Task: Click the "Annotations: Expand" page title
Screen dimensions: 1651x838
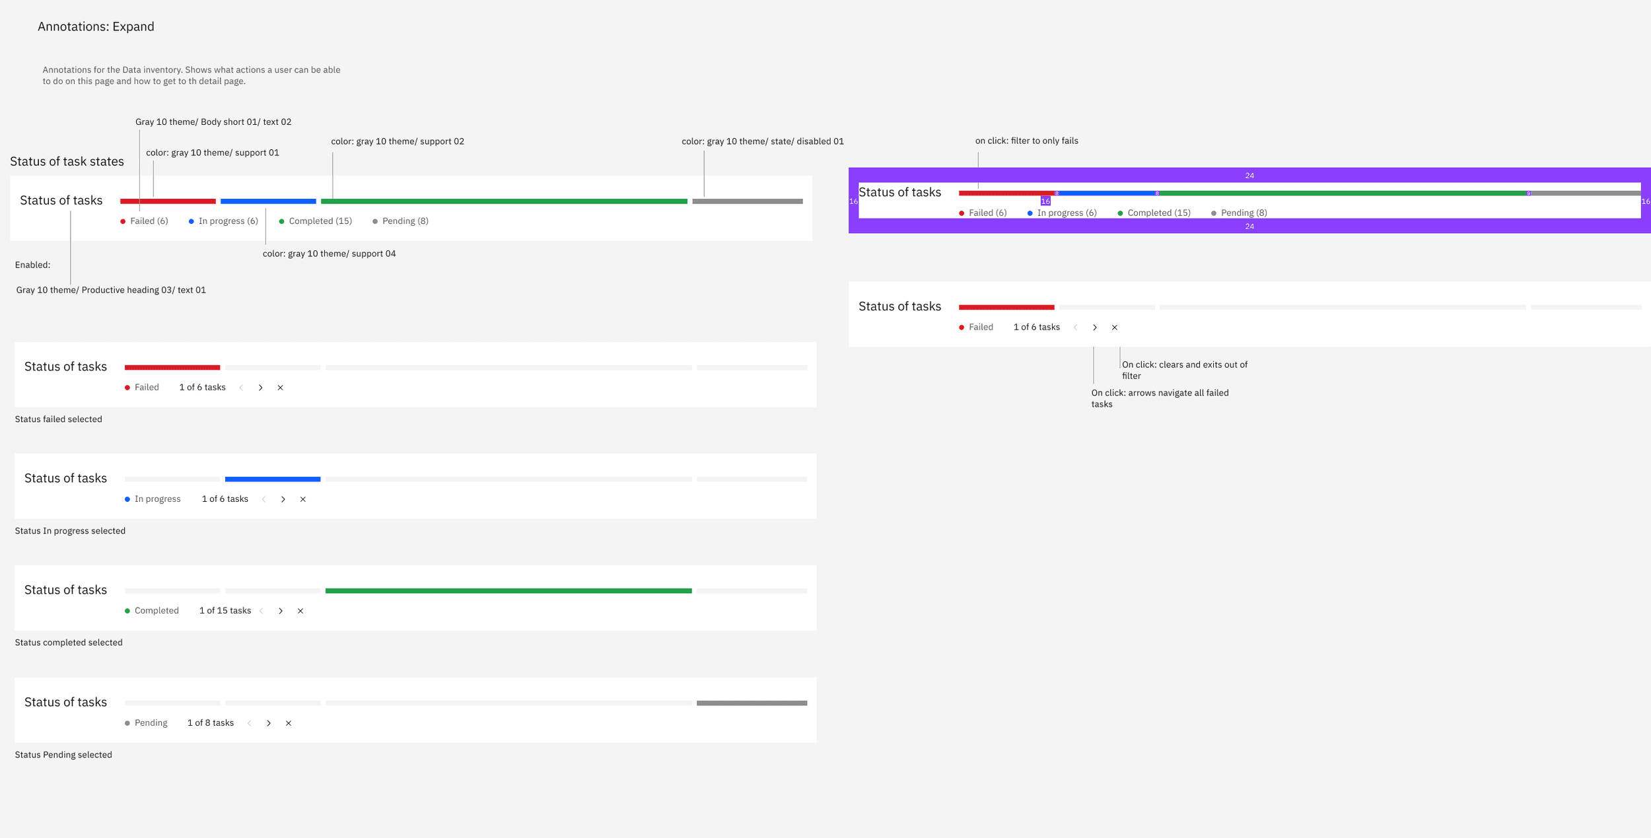Action: click(x=96, y=26)
